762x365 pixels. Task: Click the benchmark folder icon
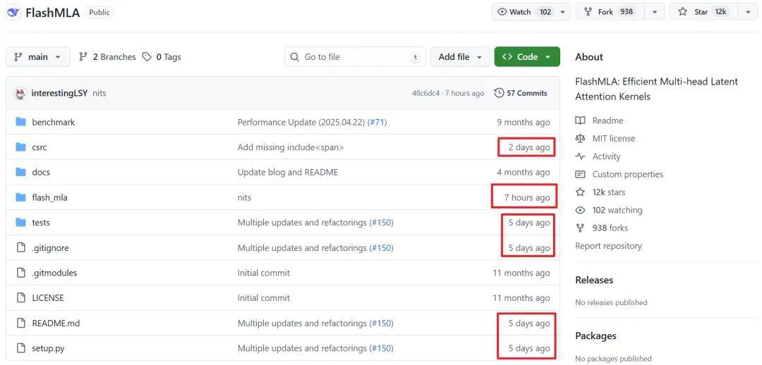tap(20, 122)
